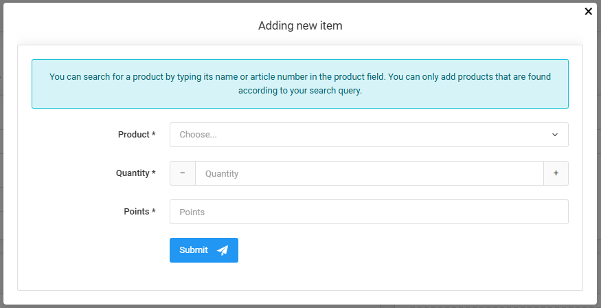Increase quantity with the plus button

556,173
